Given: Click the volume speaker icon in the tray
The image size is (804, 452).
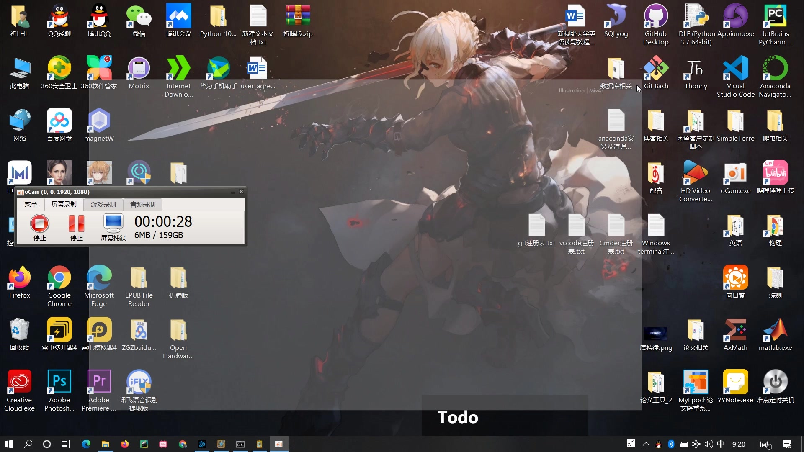Looking at the screenshot, I should (709, 444).
